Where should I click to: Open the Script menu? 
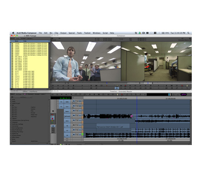[105, 33]
